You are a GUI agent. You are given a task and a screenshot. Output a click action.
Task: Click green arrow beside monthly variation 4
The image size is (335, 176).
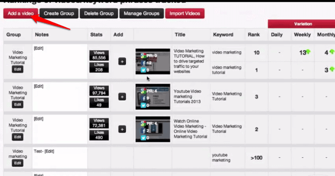tap(332, 52)
